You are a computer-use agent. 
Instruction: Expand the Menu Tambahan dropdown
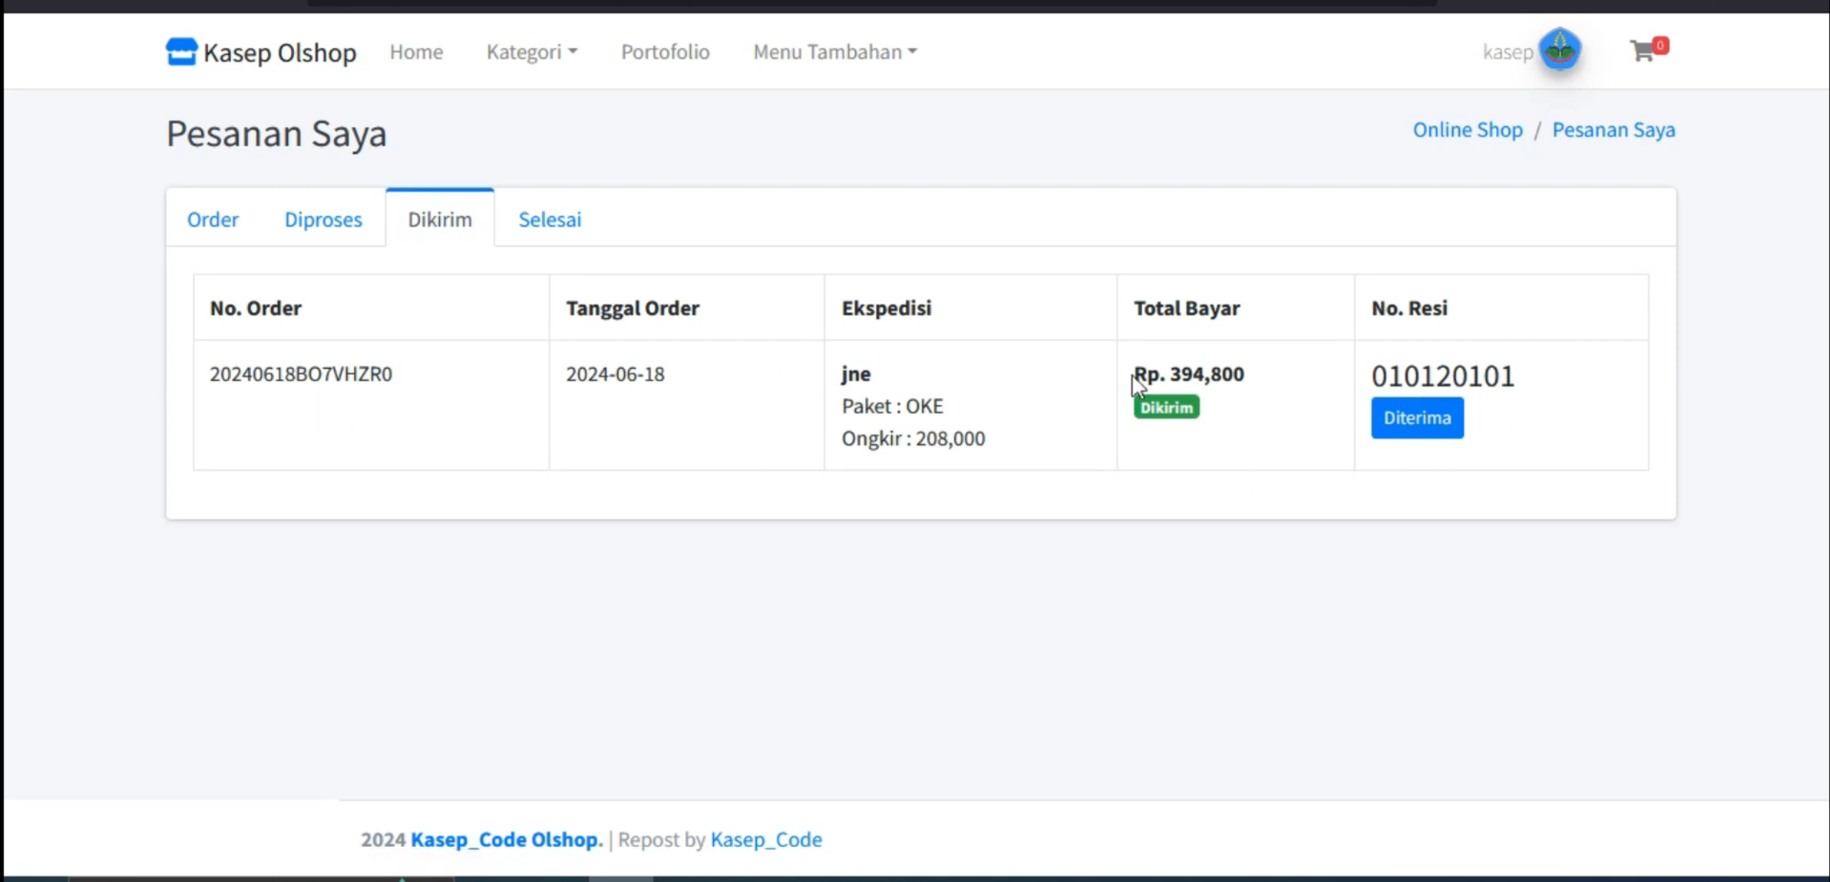coord(835,51)
